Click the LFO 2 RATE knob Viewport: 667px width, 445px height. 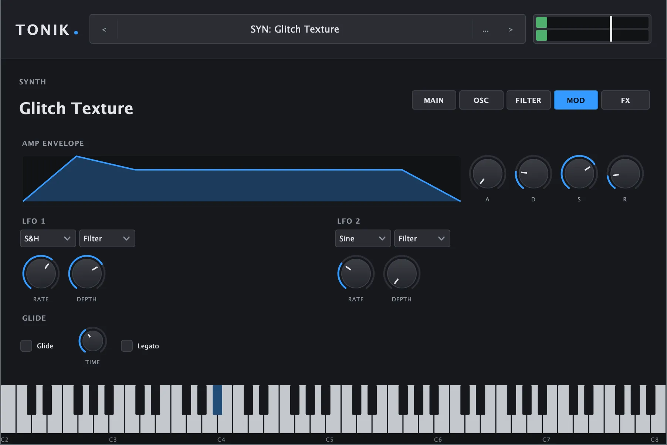[356, 273]
